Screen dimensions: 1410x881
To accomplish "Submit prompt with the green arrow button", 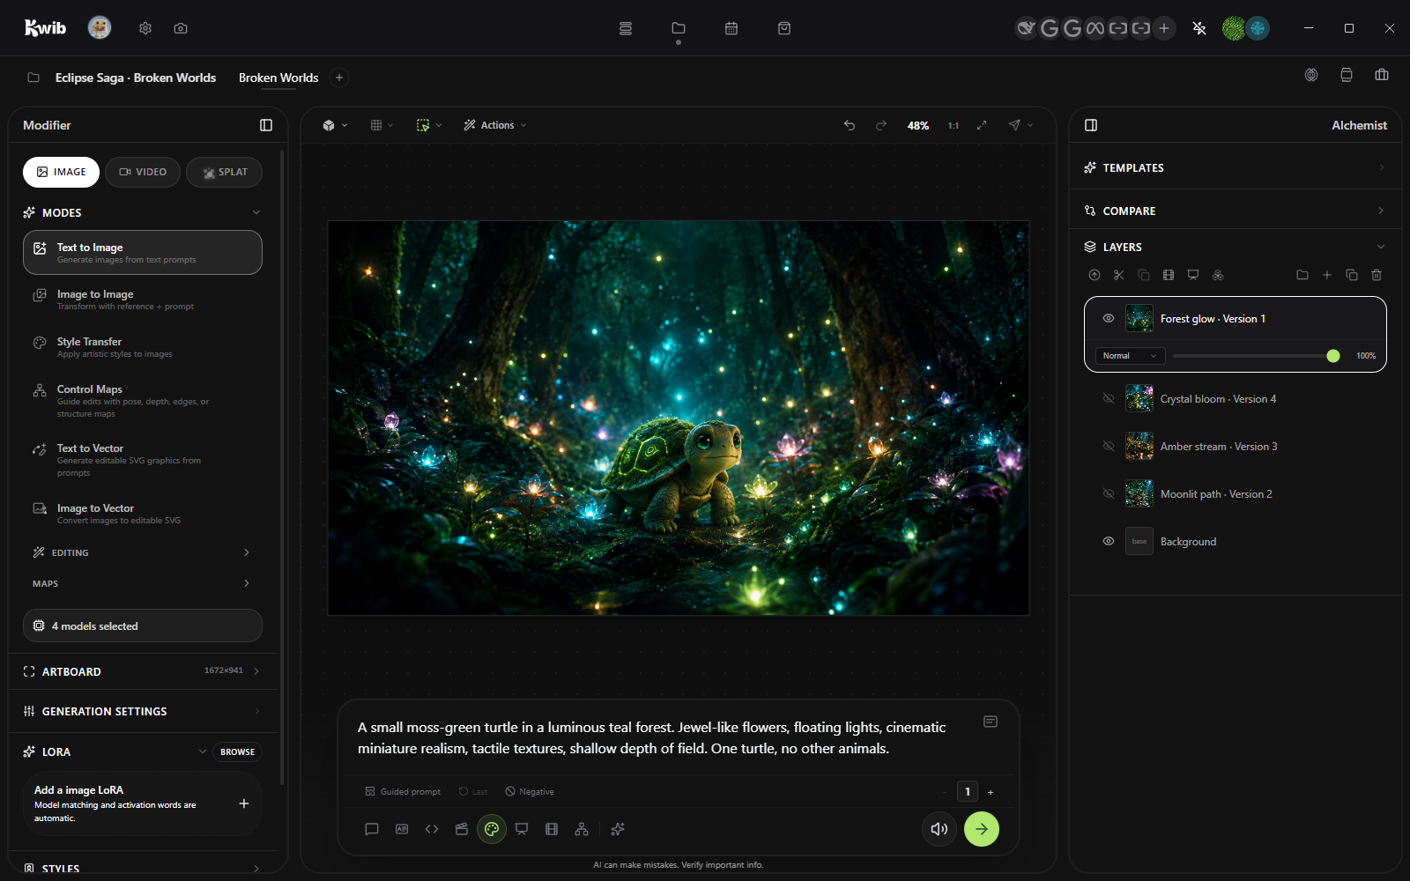I will point(982,829).
